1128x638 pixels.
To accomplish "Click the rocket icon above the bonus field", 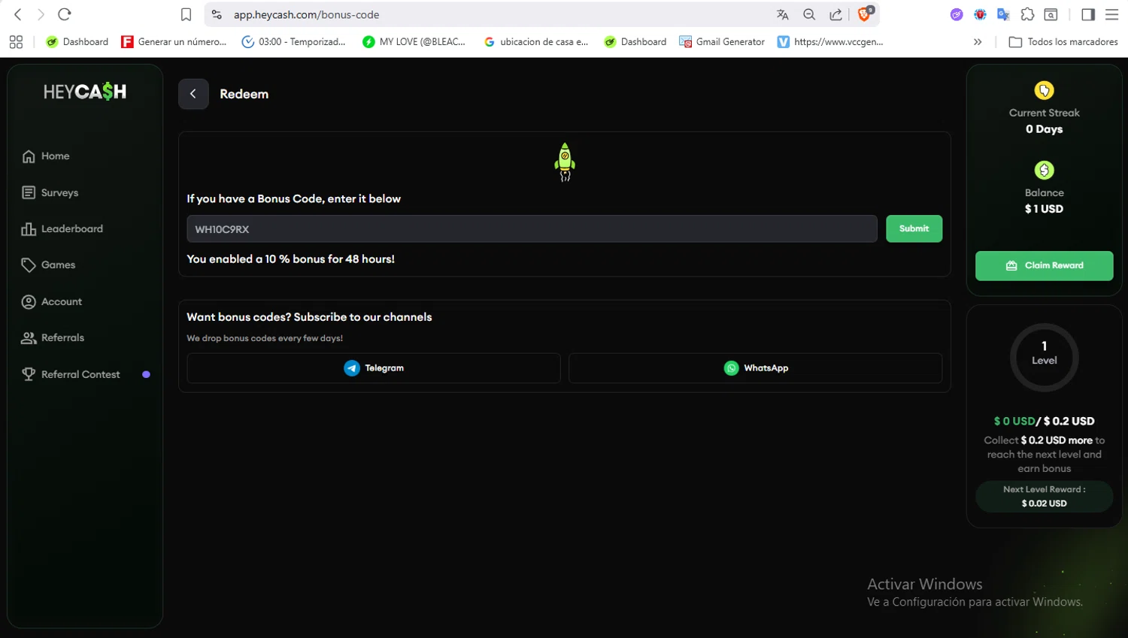I will 565,162.
